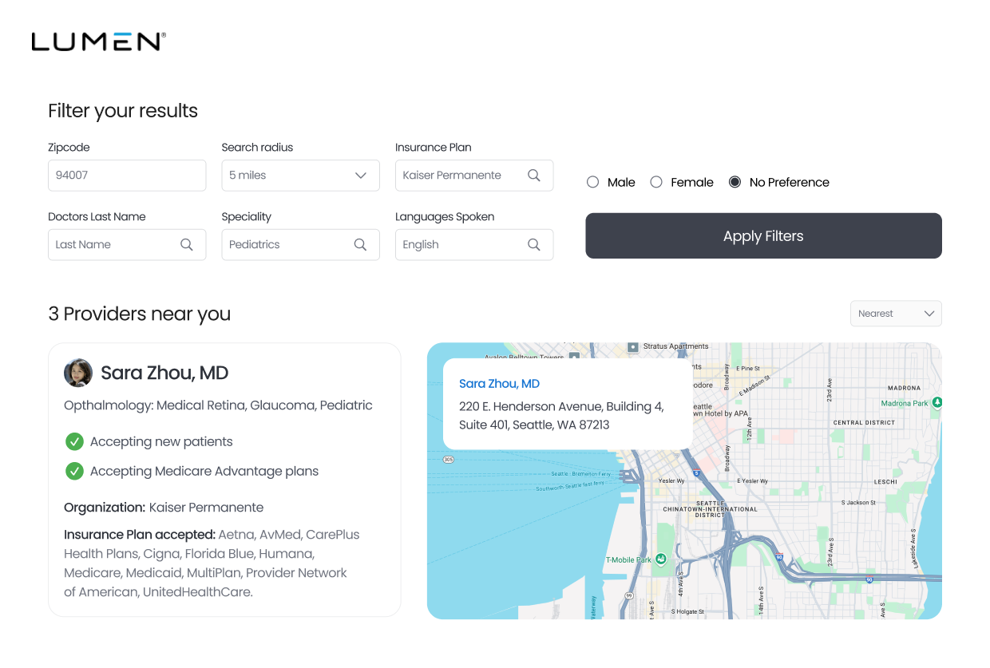
Task: Click 'Accepting Medicare Advantage plans' text
Action: click(204, 471)
